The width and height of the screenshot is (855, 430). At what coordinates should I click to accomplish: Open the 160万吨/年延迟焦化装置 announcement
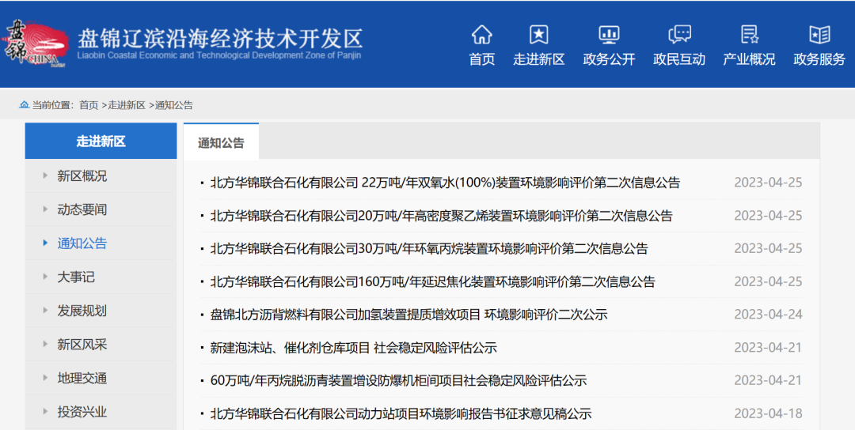[432, 281]
